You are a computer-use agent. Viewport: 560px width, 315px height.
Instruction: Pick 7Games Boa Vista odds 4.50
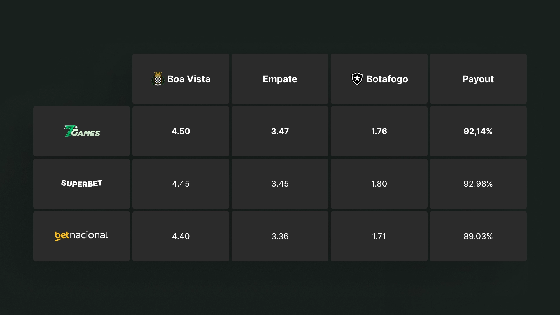[x=181, y=131]
